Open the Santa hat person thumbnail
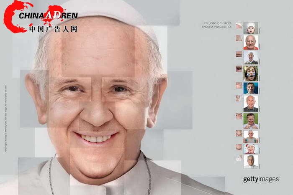The width and height of the screenshot is (293, 195). point(251,149)
